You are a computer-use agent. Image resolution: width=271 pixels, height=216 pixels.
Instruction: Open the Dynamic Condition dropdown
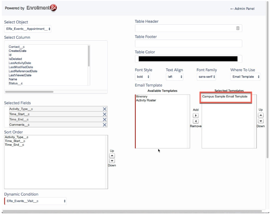pos(36,201)
